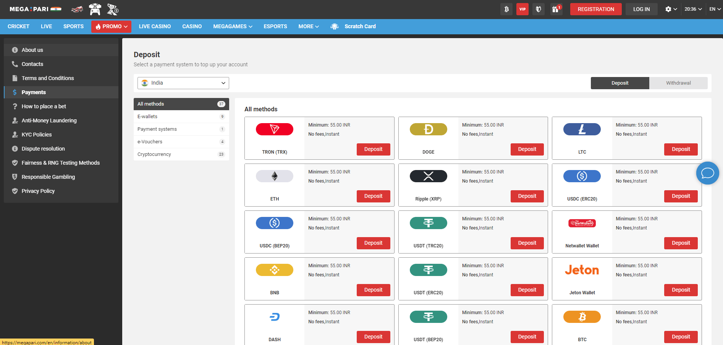Expand the MORE menu
The width and height of the screenshot is (723, 345).
pyautogui.click(x=309, y=26)
